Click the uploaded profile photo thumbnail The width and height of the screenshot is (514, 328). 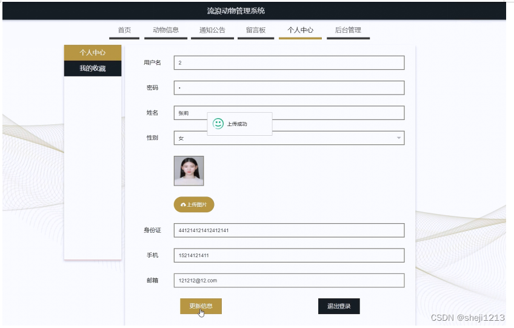189,171
